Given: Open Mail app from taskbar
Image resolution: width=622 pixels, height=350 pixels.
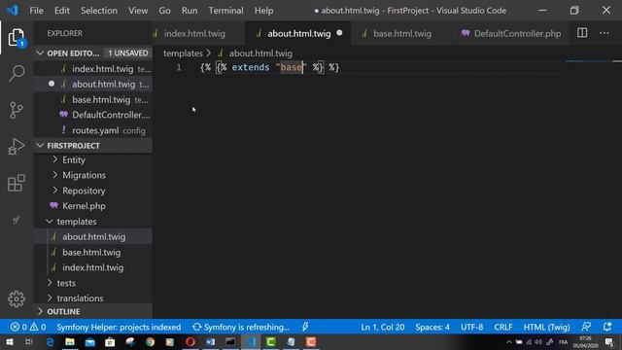Looking at the screenshot, I should coord(90,341).
